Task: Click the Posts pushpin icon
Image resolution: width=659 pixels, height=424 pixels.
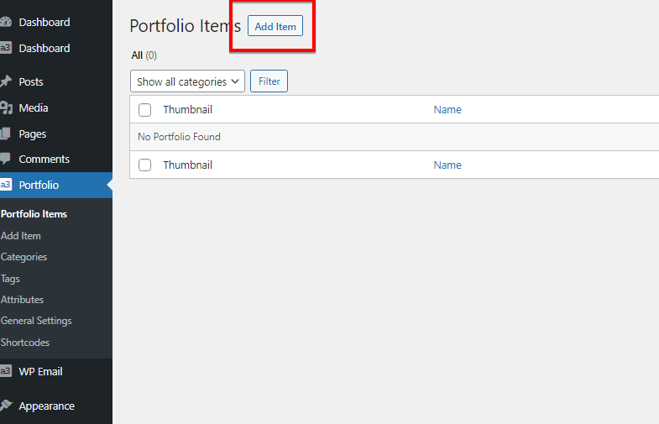Action: click(x=6, y=81)
